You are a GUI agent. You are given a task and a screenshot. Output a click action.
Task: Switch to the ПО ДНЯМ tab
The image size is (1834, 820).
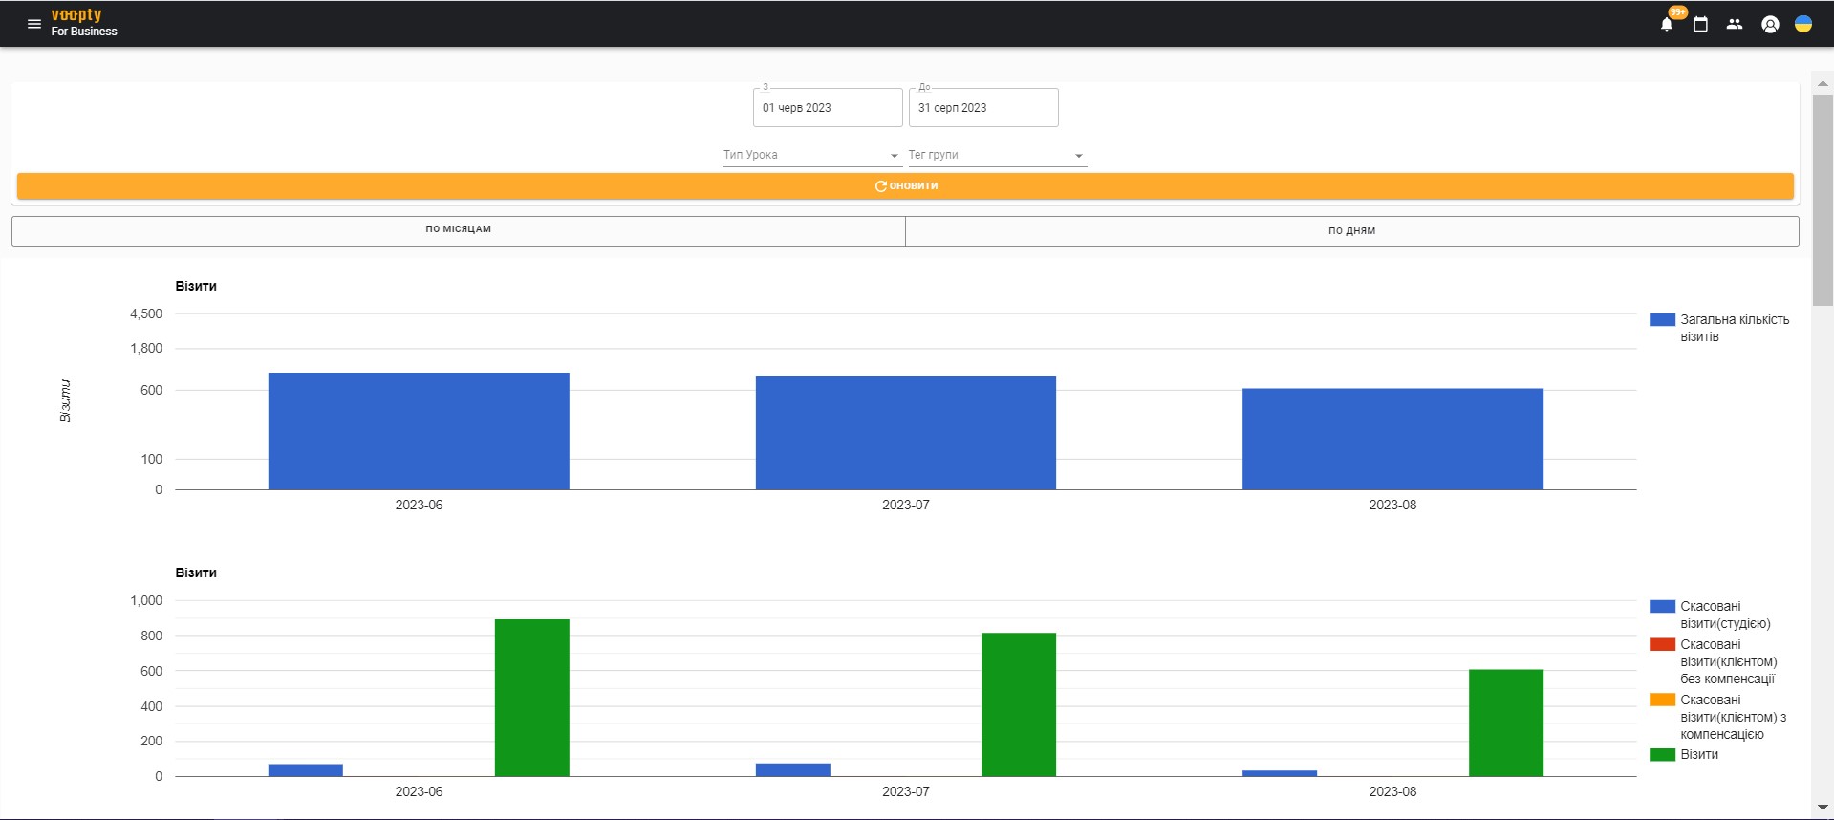click(1351, 230)
